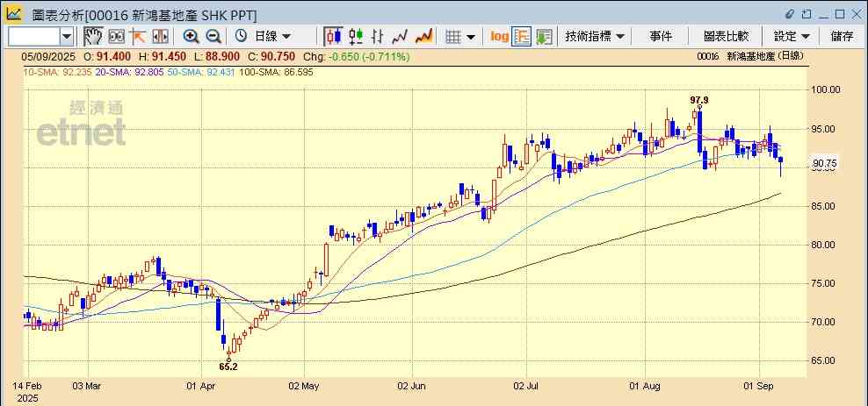Select the orange arrow pointer tool
Viewport: 868px width, 406px height.
click(x=137, y=37)
